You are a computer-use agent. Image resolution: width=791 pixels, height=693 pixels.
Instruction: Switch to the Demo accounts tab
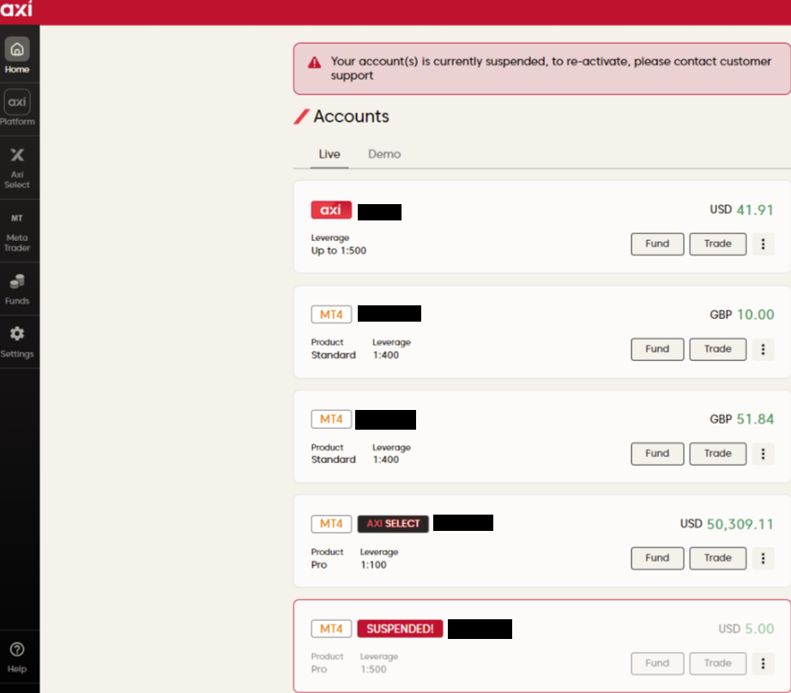384,154
